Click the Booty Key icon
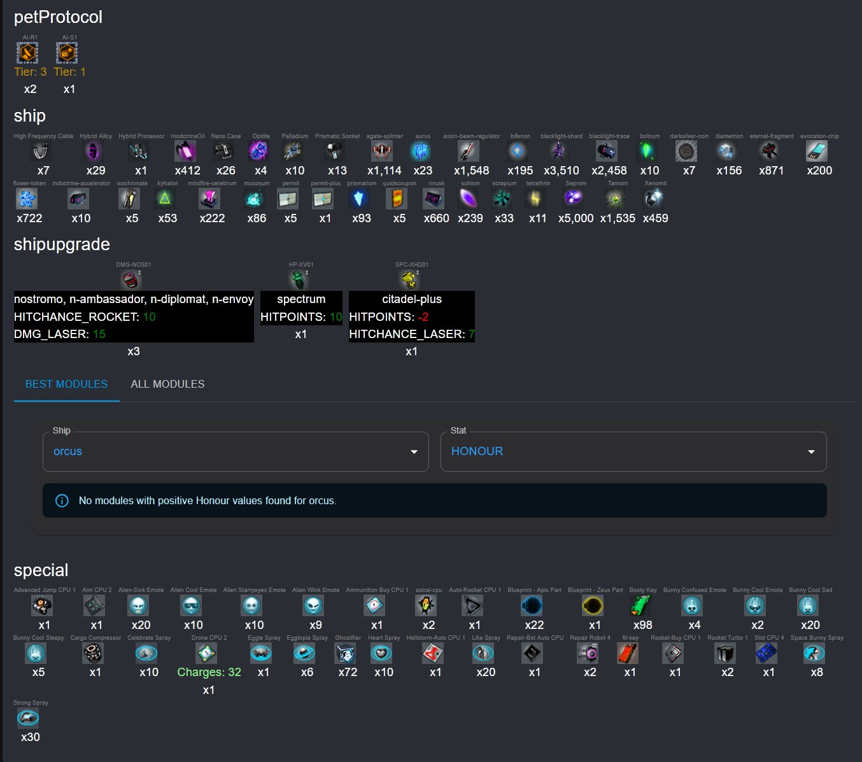The height and width of the screenshot is (762, 862). coord(640,605)
